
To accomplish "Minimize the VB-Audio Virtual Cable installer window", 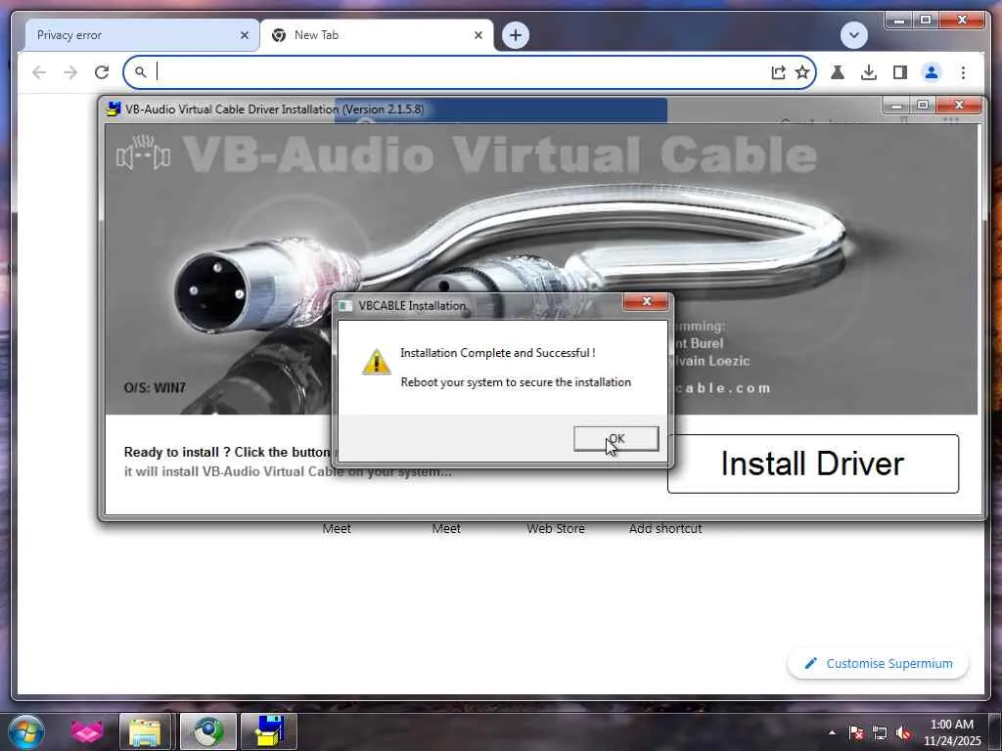I will 896,105.
